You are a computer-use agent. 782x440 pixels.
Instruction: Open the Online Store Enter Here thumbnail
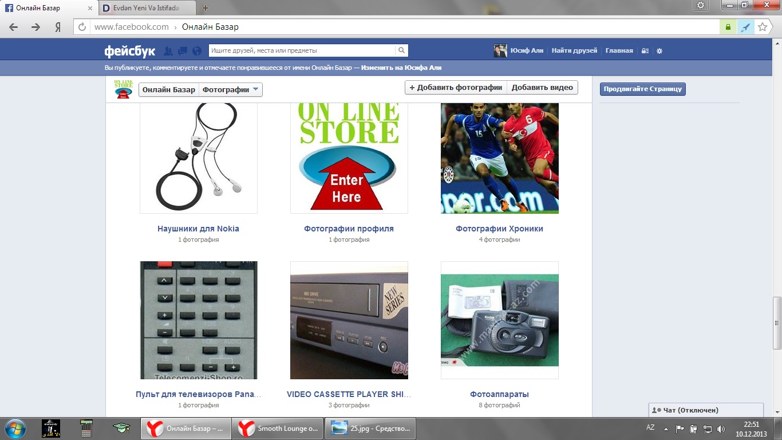click(349, 158)
